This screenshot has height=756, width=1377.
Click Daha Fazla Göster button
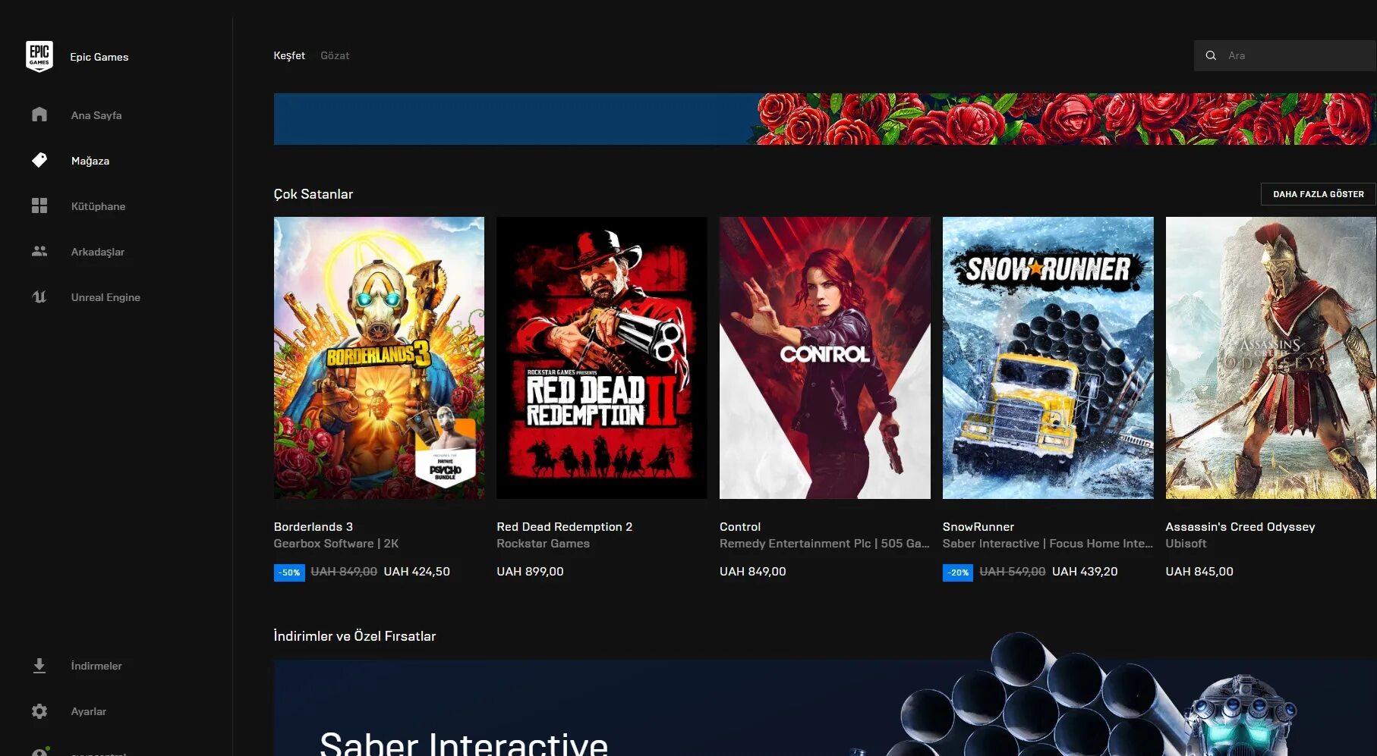(1318, 194)
